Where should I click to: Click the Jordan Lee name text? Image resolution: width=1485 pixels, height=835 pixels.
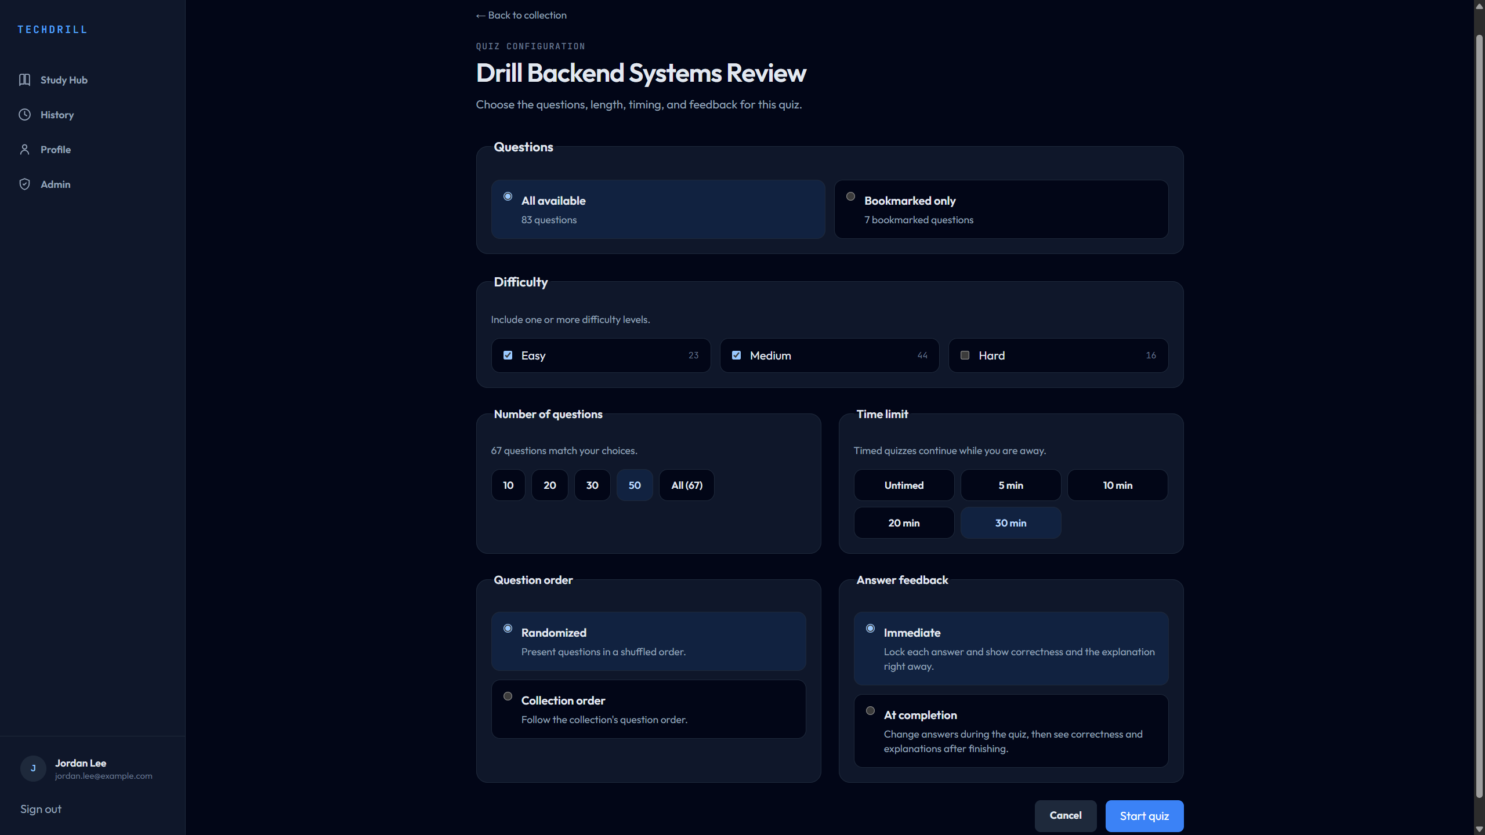(x=81, y=763)
